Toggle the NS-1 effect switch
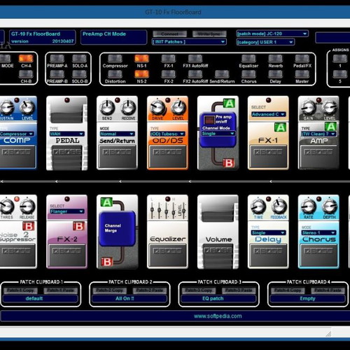This screenshot has height=350, width=350. [x=141, y=58]
